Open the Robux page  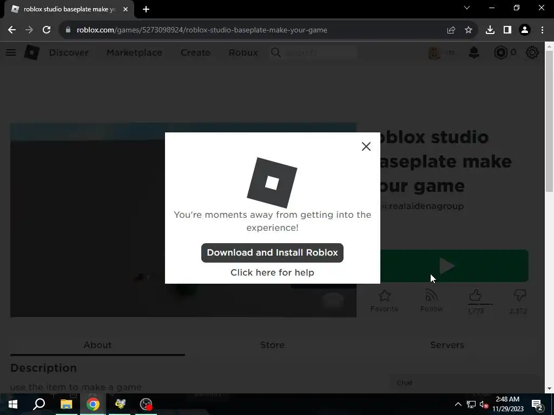pyautogui.click(x=243, y=52)
